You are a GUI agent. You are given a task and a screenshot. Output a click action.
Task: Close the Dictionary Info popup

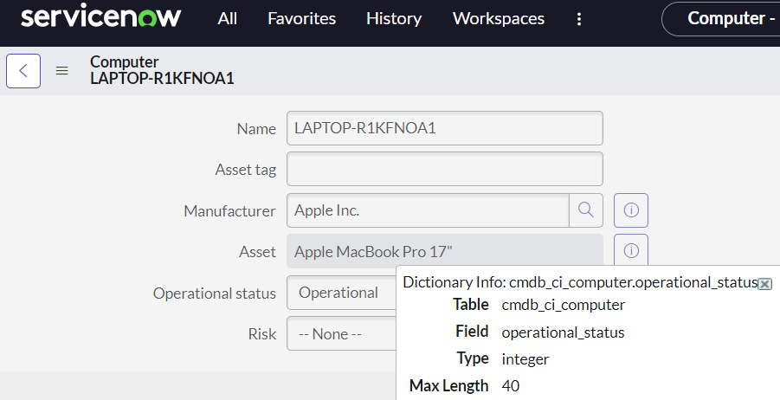[765, 284]
